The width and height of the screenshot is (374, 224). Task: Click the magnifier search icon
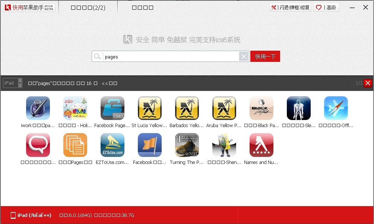pos(97,57)
